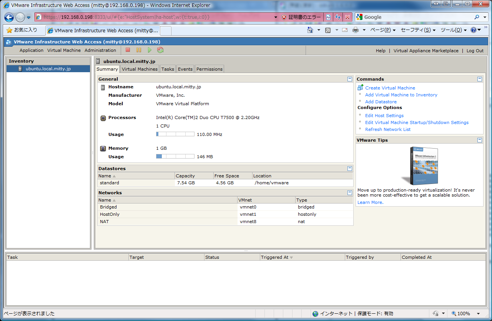492x321 pixels.
Task: Click Add Virtual Machine to Inventory link
Action: coord(401,95)
